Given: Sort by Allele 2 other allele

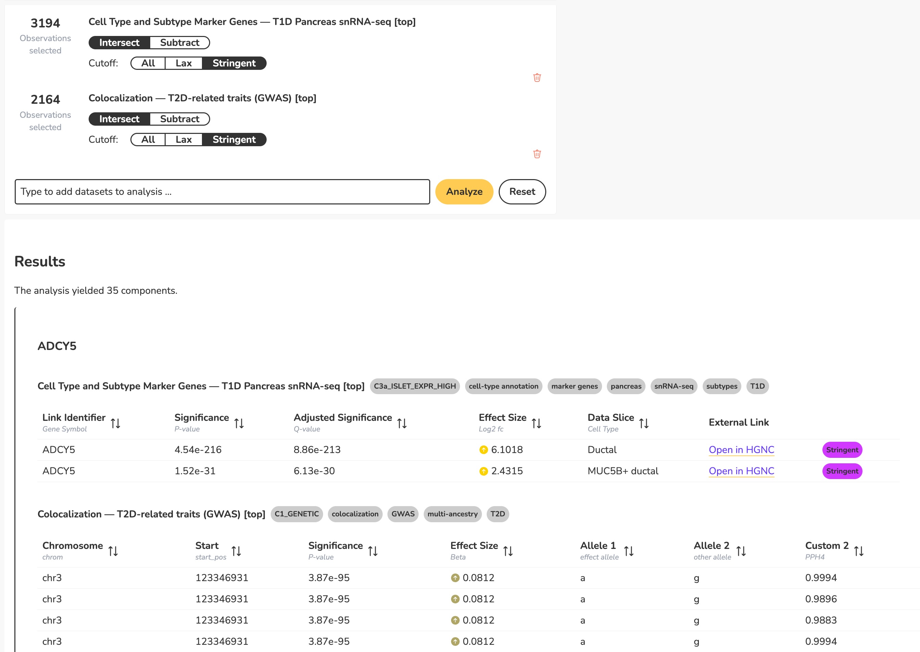Looking at the screenshot, I should (741, 551).
